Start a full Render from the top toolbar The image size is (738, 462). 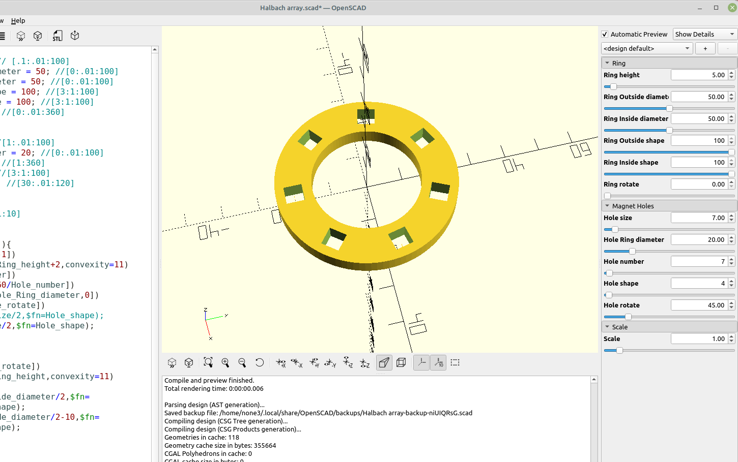[38, 36]
